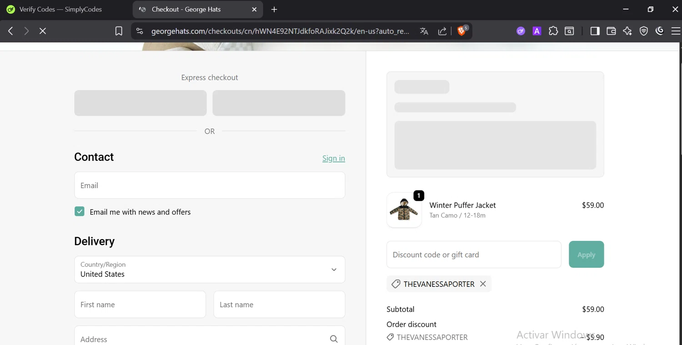Click the Winter Puffer Jacket product name
682x345 pixels.
462,205
